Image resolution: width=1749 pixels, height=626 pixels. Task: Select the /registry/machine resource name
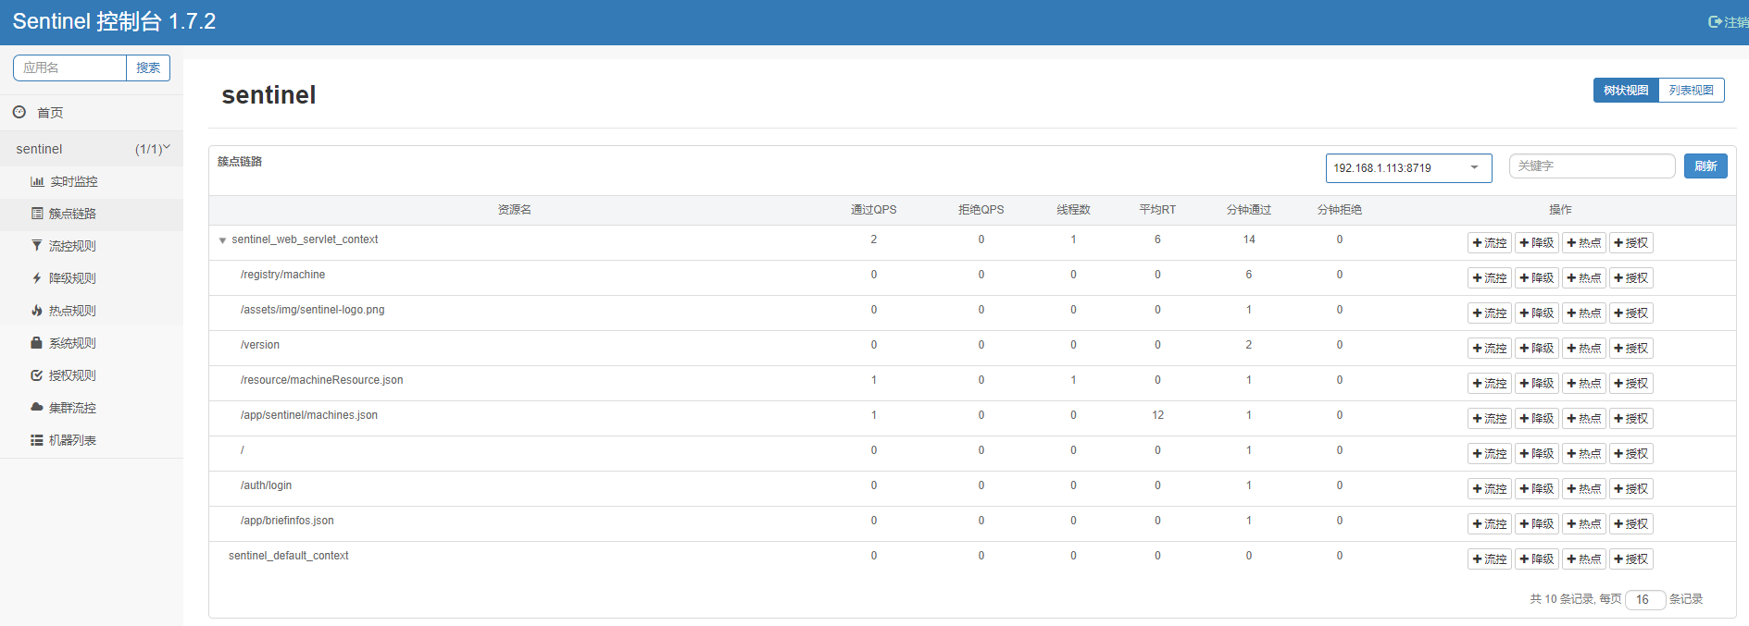click(x=282, y=275)
